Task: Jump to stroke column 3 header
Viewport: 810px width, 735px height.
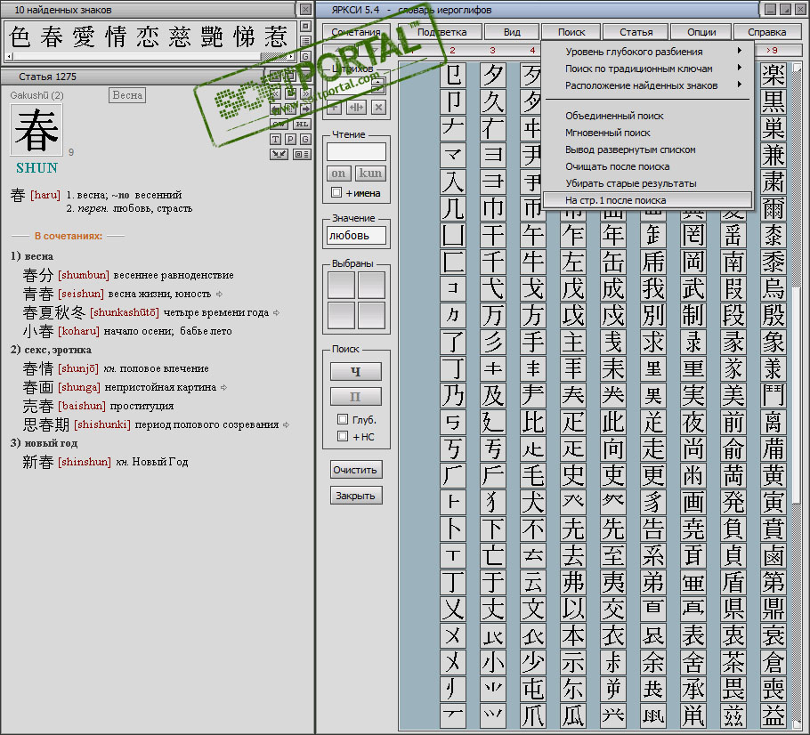Action: click(492, 50)
